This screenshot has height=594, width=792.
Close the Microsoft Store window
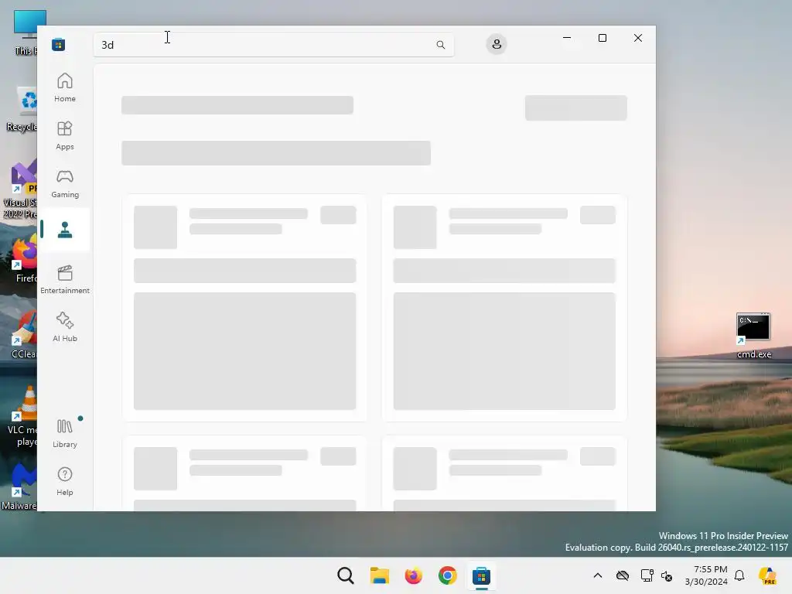[x=638, y=38]
